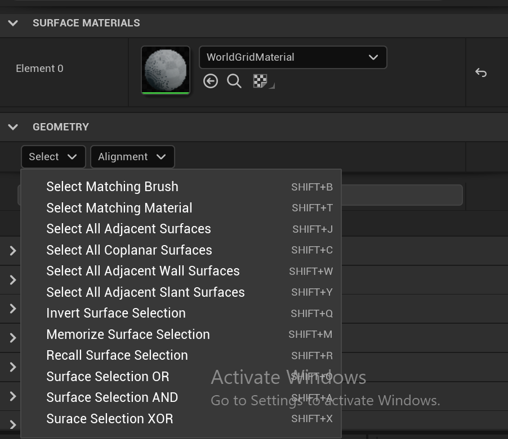Collapse the Geometry section
Screen dimensions: 508x439
click(x=13, y=127)
